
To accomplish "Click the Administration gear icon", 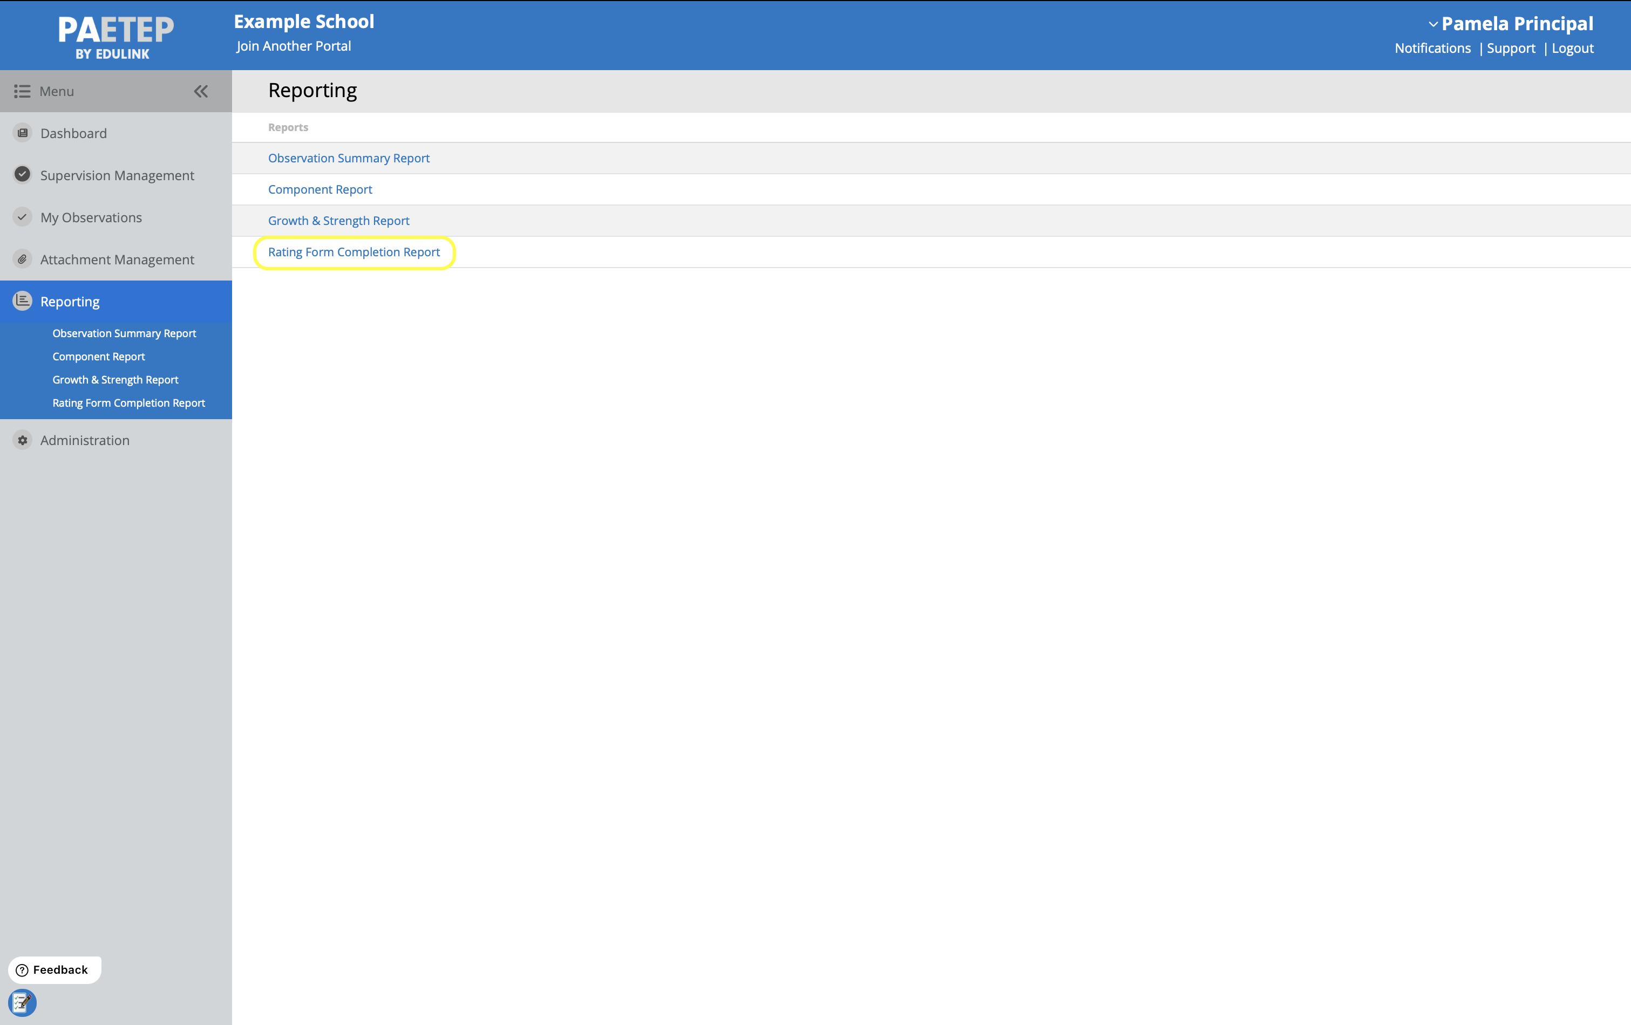I will [22, 440].
